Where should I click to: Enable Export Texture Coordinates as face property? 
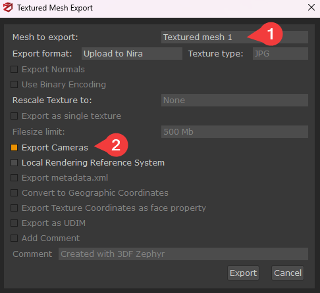14,208
